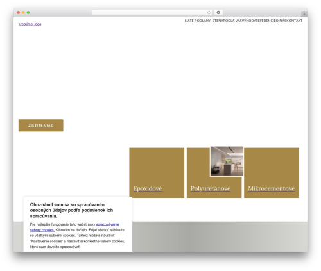Open Kontakt menu item
The width and height of the screenshot is (321, 271).
click(x=295, y=21)
